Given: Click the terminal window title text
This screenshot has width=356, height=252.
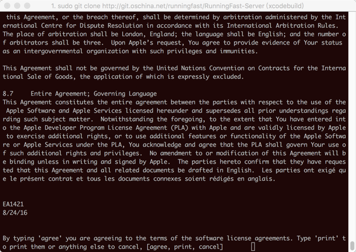Looking at the screenshot, I should click(x=177, y=6).
